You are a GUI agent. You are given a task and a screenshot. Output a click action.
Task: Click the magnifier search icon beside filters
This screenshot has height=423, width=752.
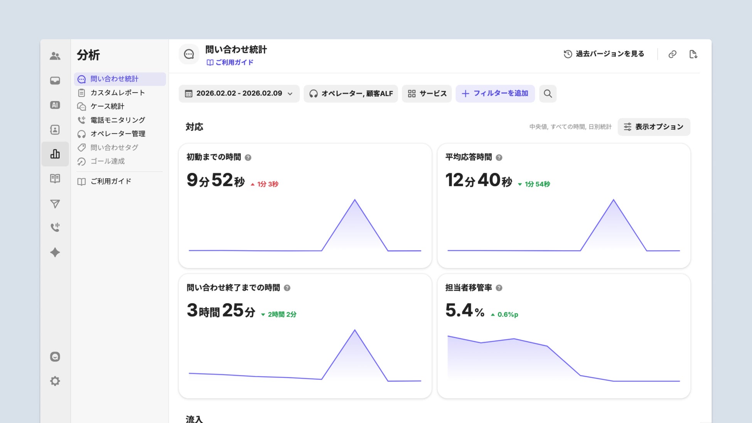(x=548, y=94)
